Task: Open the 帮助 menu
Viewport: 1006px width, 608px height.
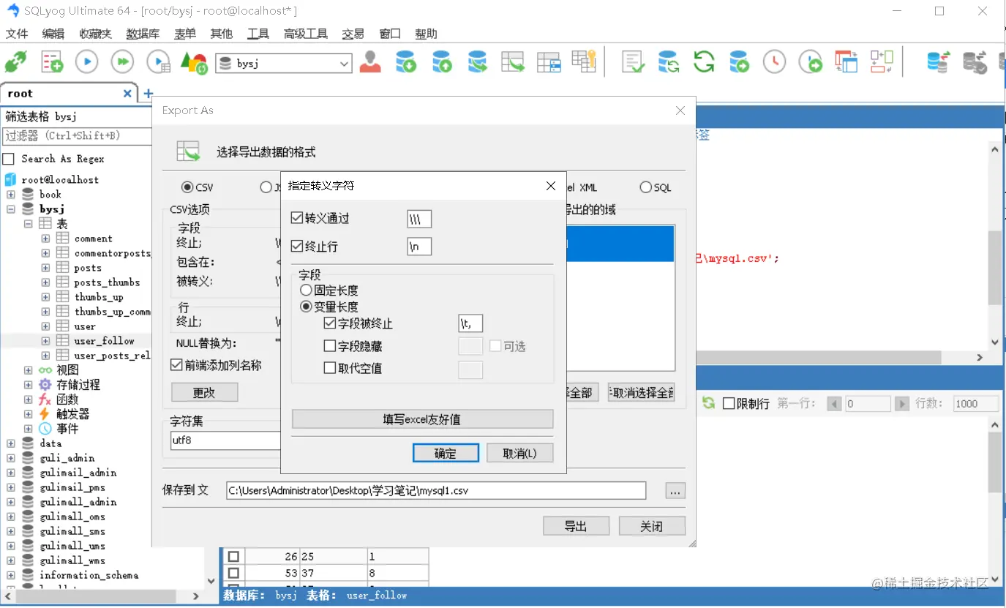Action: click(x=426, y=34)
